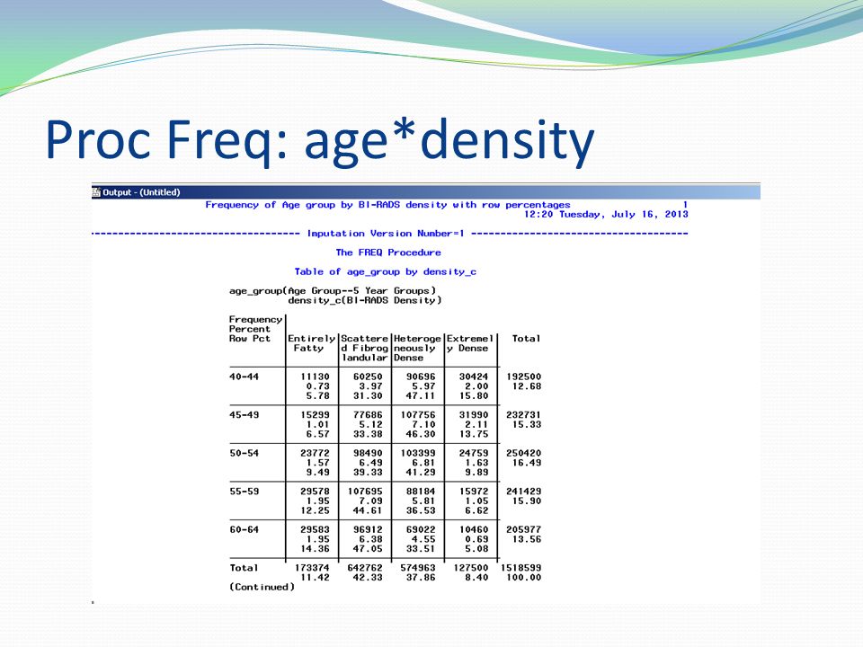Image resolution: width=863 pixels, height=647 pixels.
Task: Click frequency value 107695 in 55-59 row
Action: pos(365,492)
